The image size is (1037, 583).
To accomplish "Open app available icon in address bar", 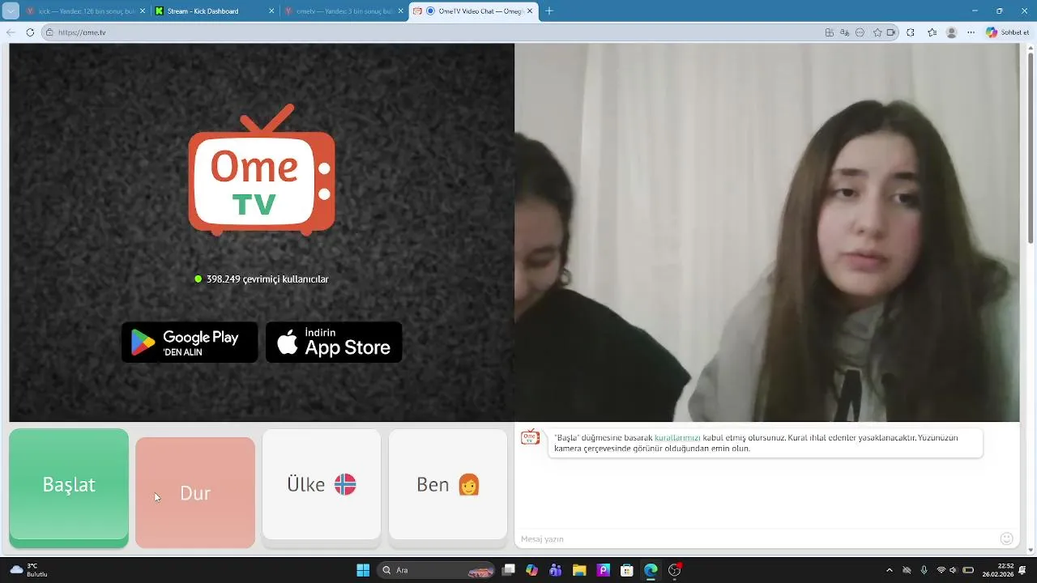I will pyautogui.click(x=829, y=32).
